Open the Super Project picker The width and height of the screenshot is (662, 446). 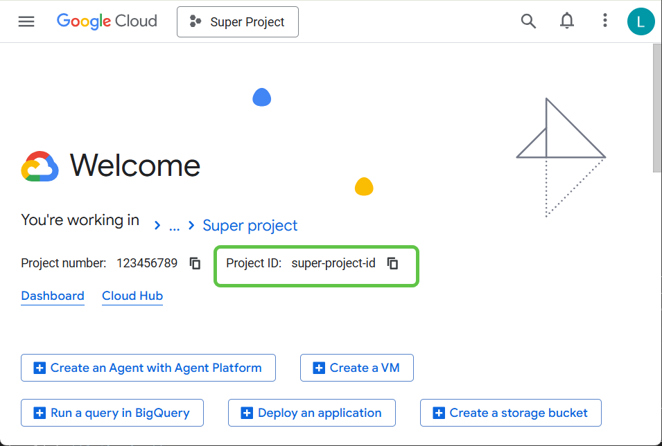[238, 21]
